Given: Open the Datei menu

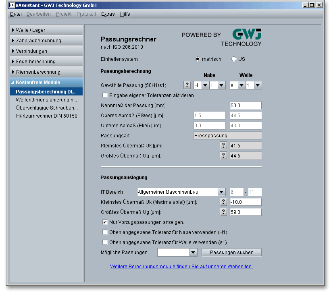Looking at the screenshot, I should [16, 14].
